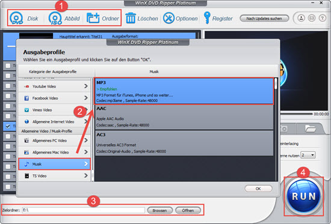Click the Löschen trash icon
This screenshot has height=224, width=331.
click(131, 18)
